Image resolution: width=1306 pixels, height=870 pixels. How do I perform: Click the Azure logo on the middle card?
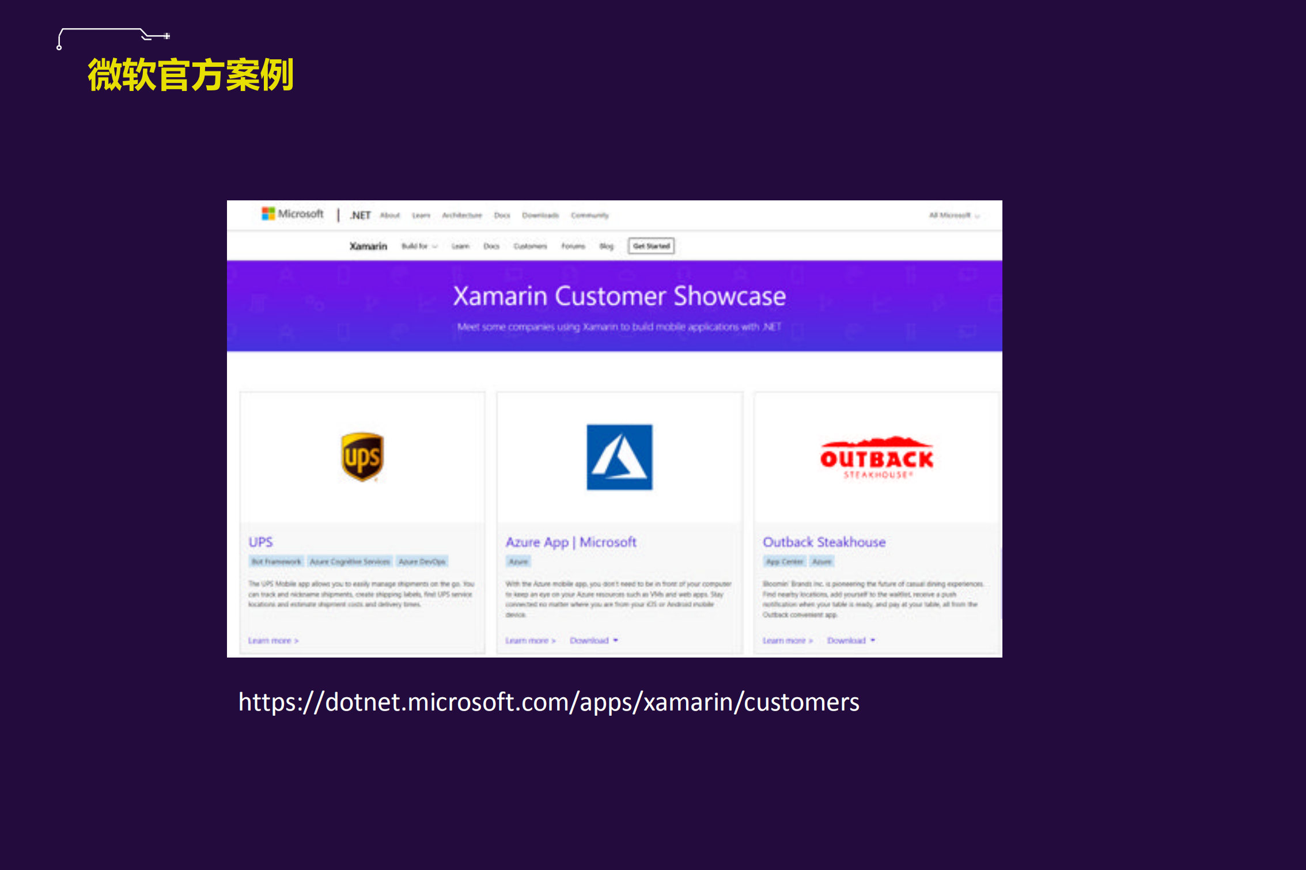[619, 457]
